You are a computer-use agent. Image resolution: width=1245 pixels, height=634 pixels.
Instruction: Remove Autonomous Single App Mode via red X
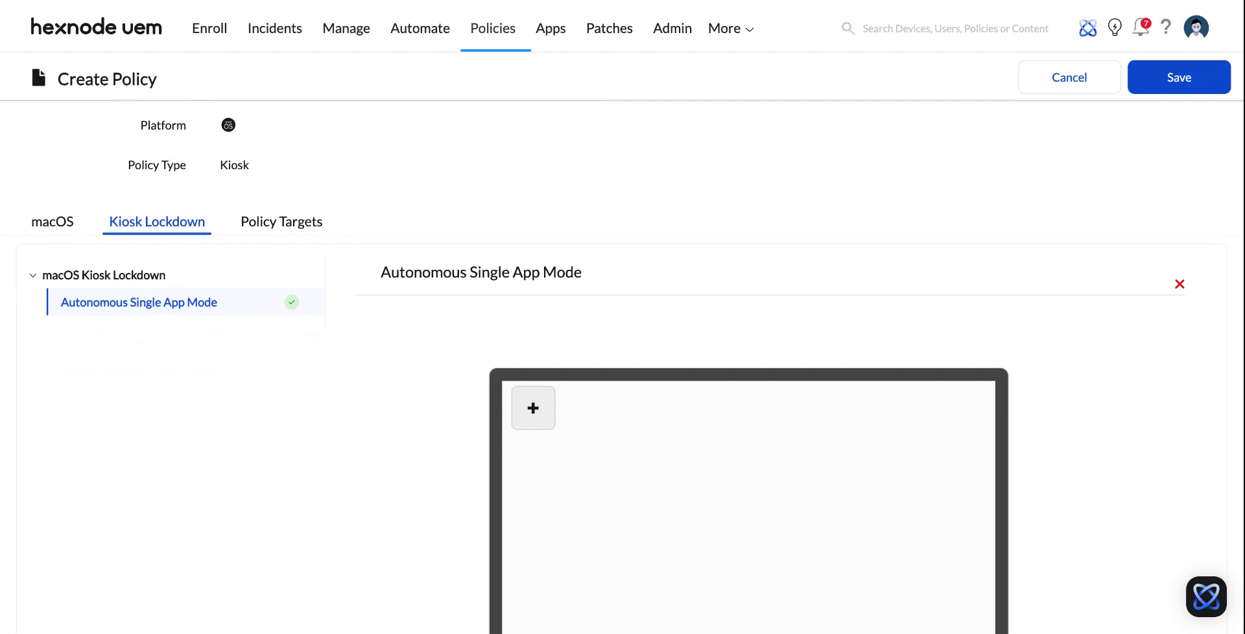pyautogui.click(x=1180, y=284)
